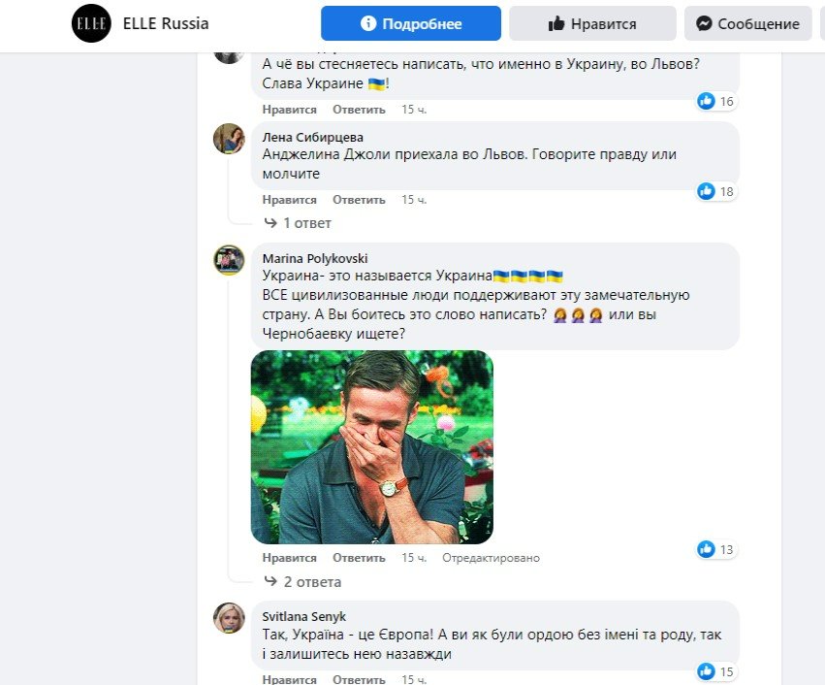
Task: Expand 2 ответа under Marina's comment
Action: (x=310, y=581)
